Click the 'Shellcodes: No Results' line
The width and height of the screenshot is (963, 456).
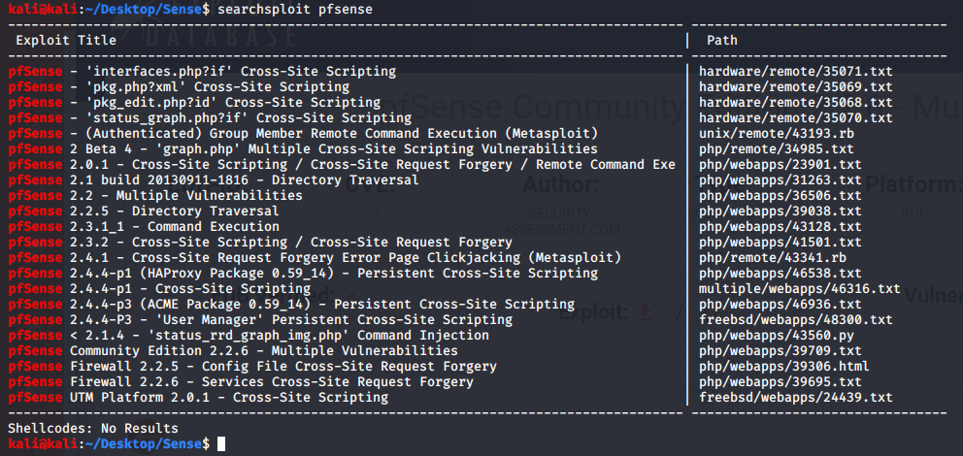[x=92, y=428]
